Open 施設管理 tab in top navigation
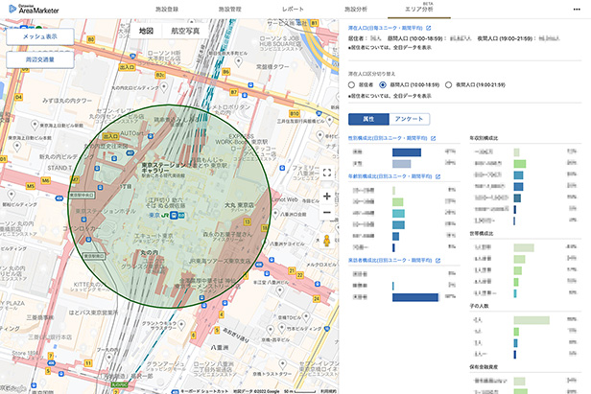The image size is (591, 394). tap(229, 9)
